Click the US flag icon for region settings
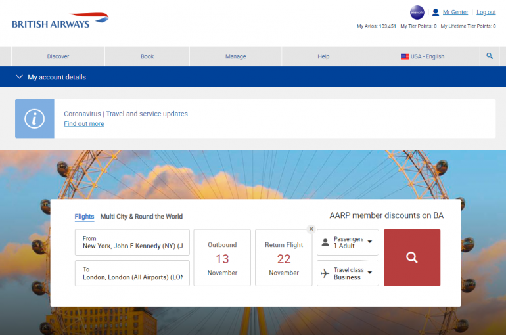The image size is (506, 335). point(405,57)
